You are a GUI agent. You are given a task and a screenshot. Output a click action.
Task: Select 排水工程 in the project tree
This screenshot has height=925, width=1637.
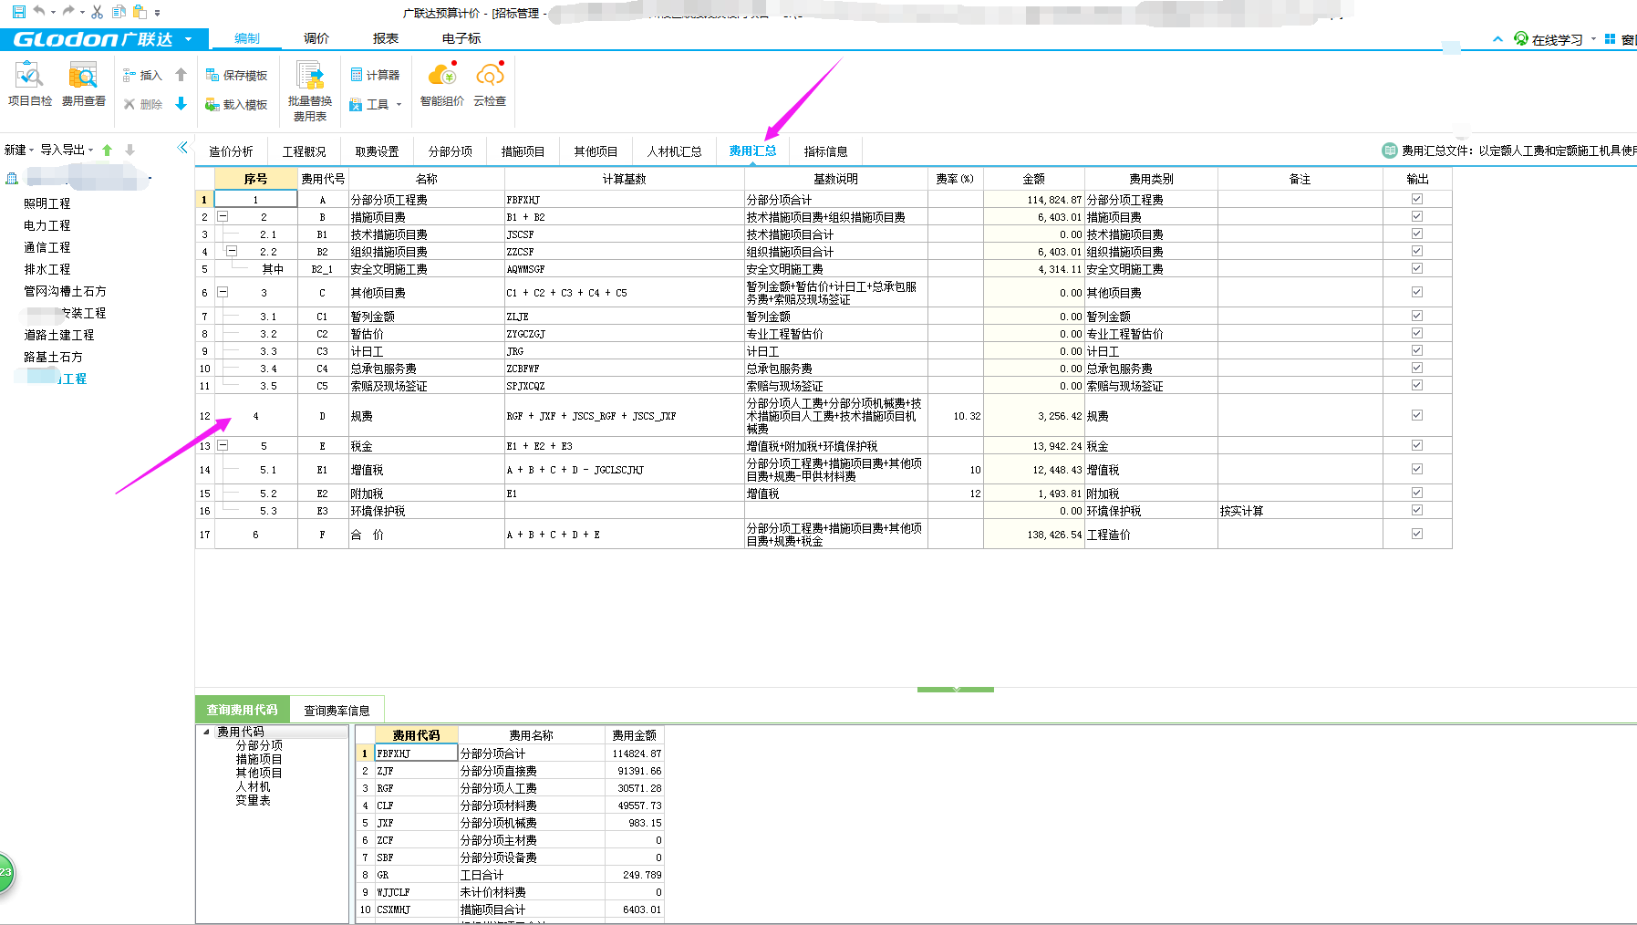[47, 269]
